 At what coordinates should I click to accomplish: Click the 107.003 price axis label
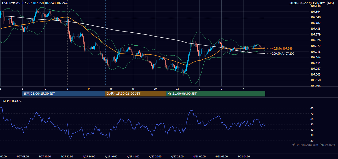pos(315,74)
